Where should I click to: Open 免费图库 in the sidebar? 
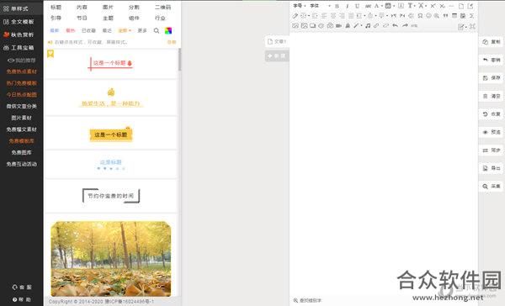tap(22, 152)
